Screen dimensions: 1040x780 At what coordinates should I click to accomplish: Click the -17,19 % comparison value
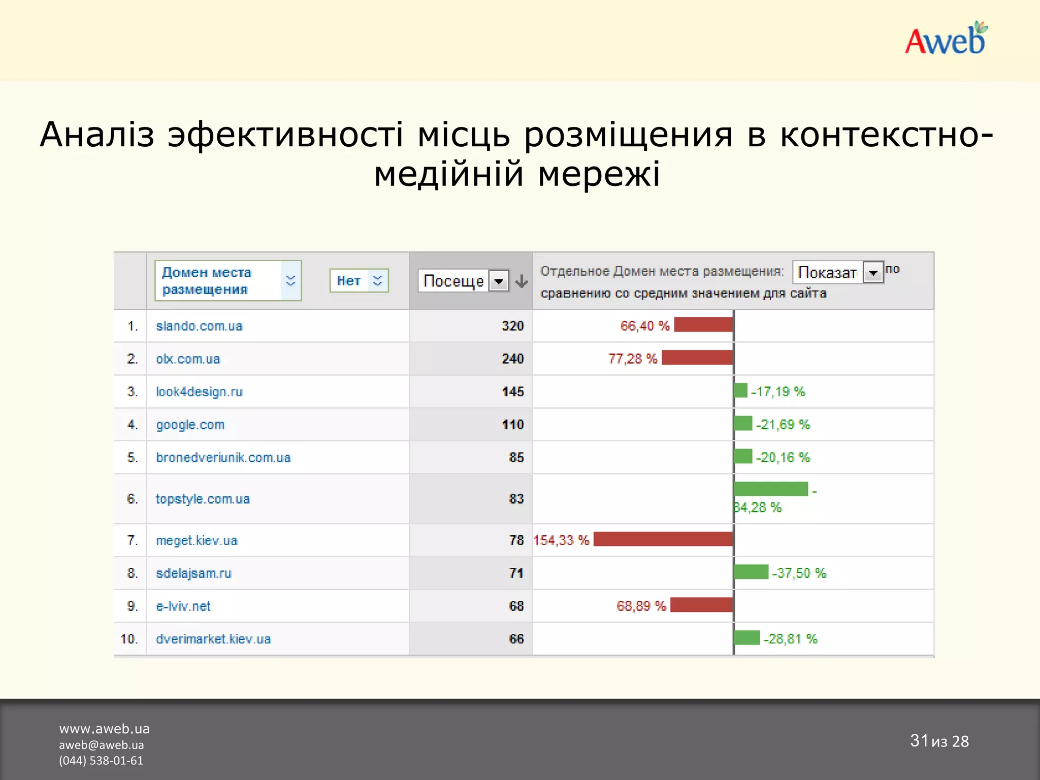[778, 392]
